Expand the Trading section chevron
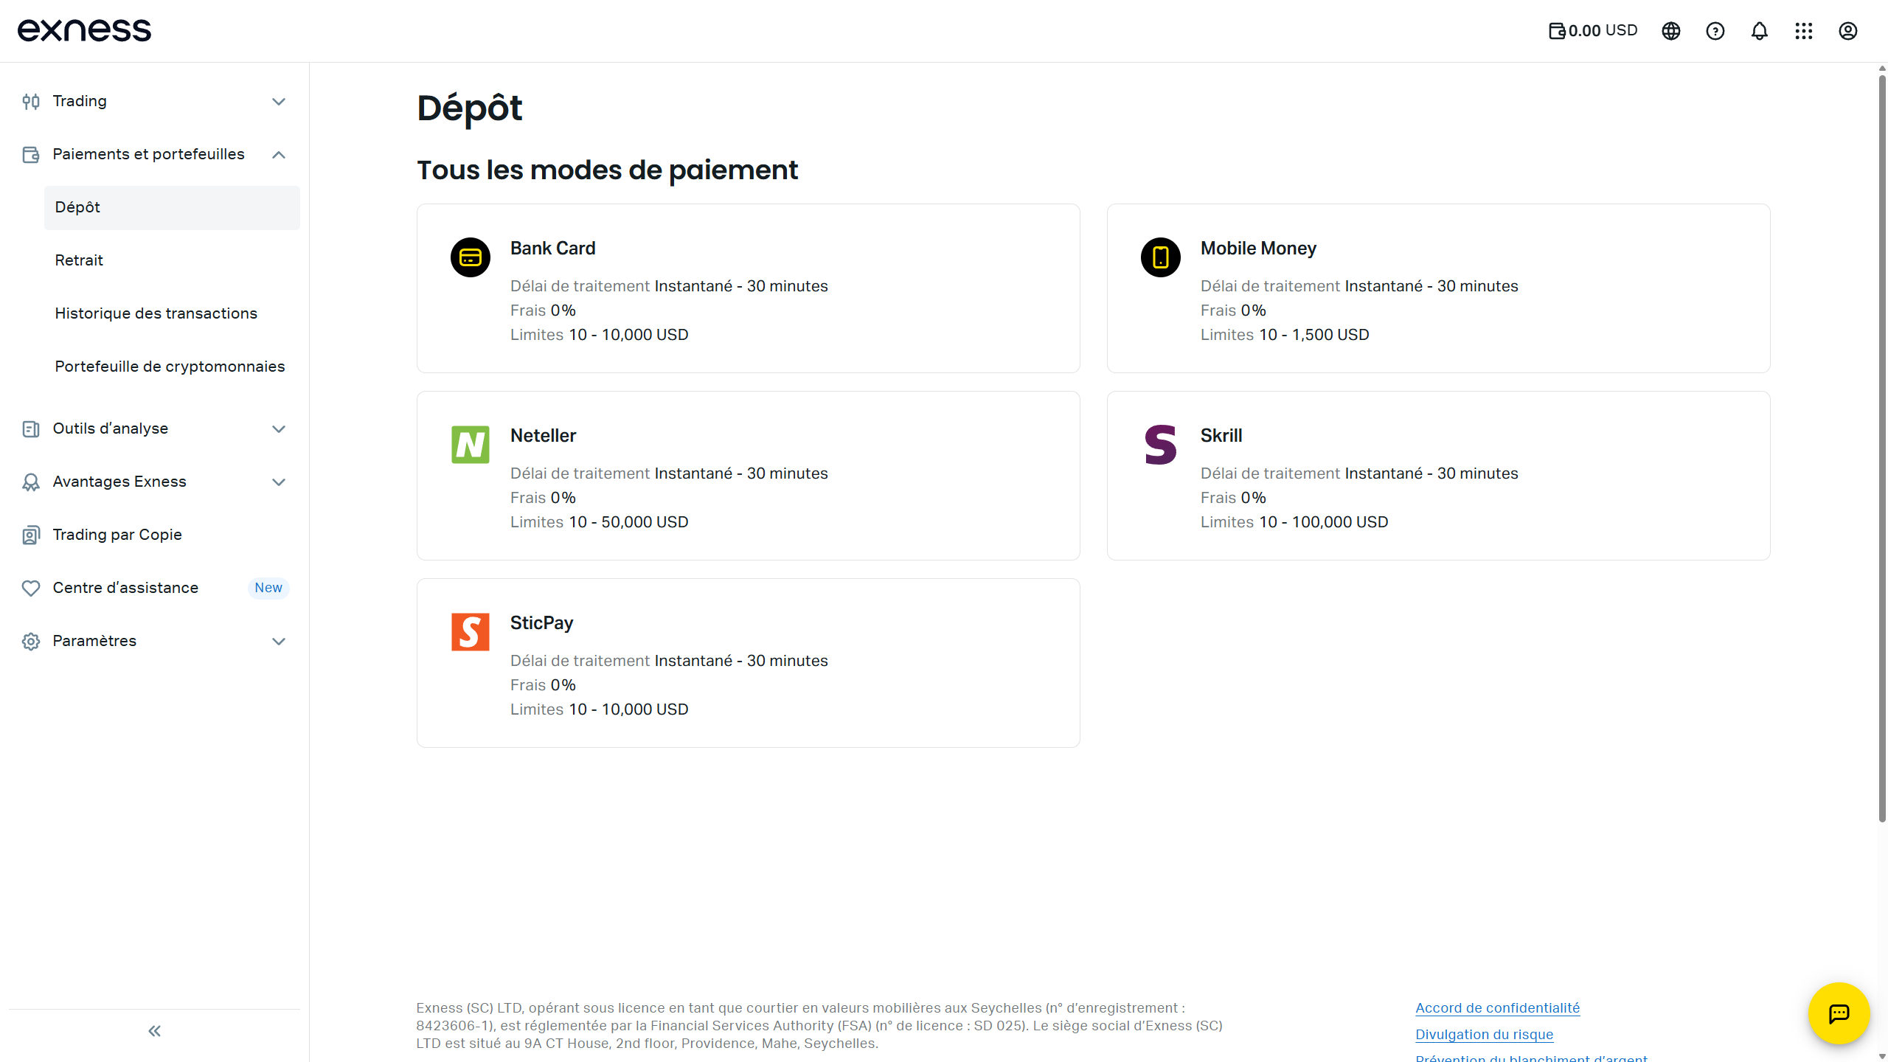 [x=279, y=101]
